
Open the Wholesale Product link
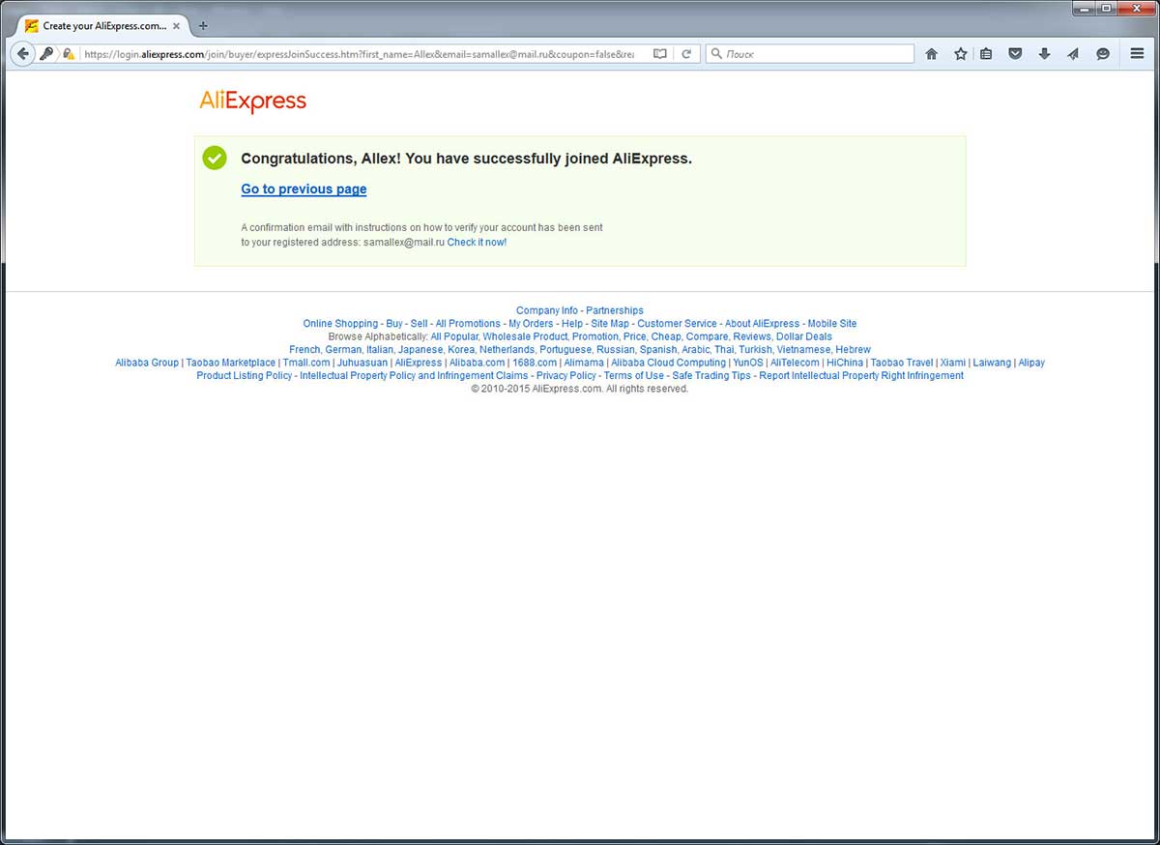(525, 336)
